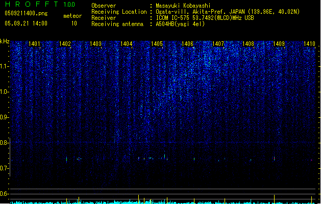
Task: Click the Receiver label
Action: [104, 18]
